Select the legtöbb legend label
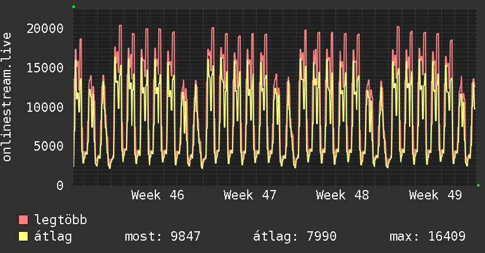Image resolution: width=485 pixels, height=253 pixels. tap(61, 220)
